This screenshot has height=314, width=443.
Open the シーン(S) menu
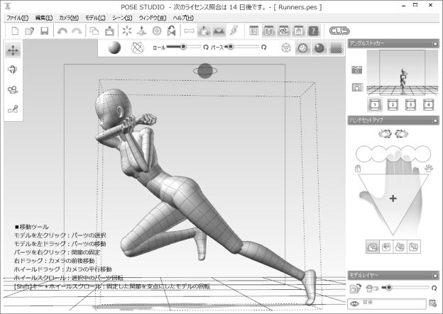122,18
